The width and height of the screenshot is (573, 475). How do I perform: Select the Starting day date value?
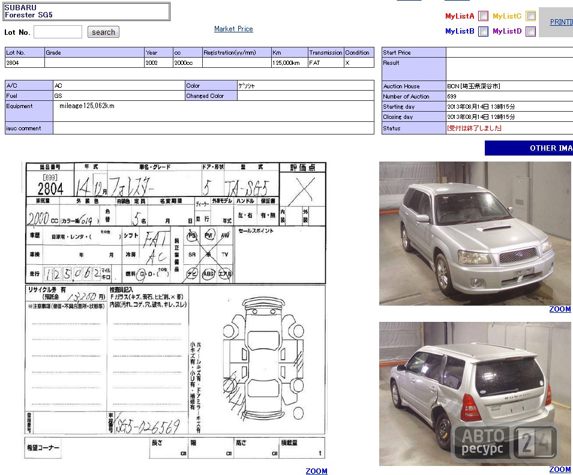click(x=481, y=106)
